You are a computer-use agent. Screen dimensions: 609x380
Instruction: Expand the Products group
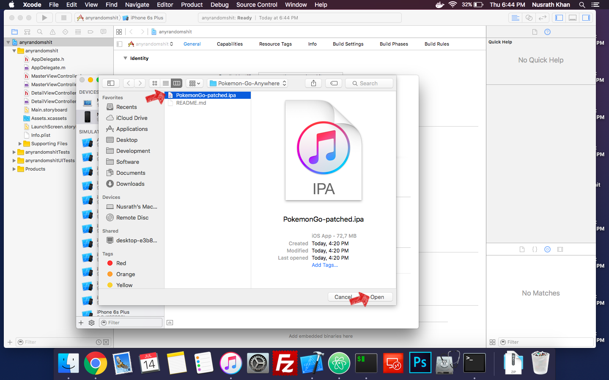point(14,169)
